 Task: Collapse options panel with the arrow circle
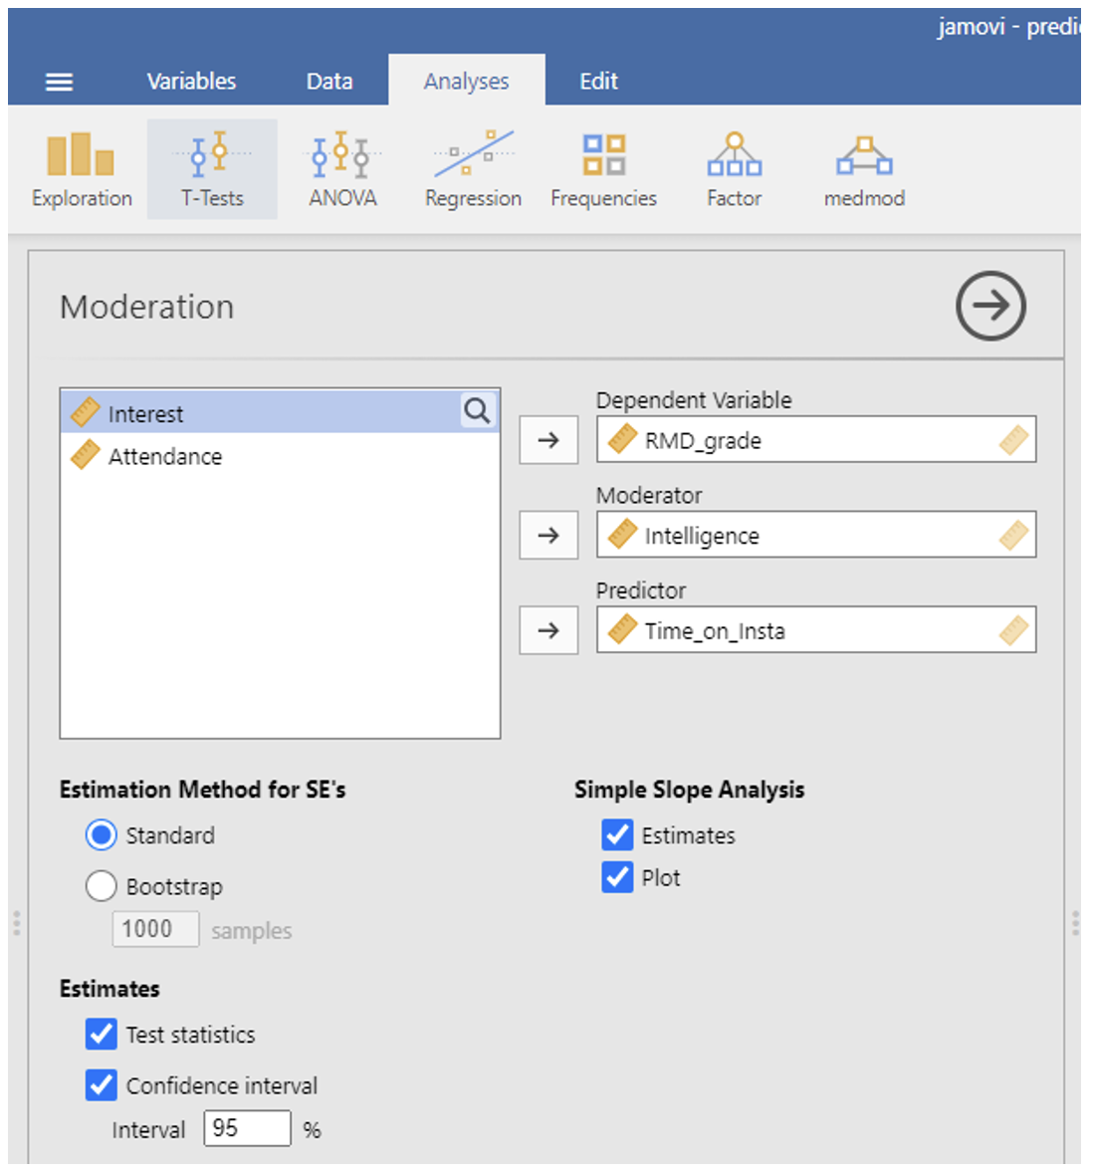click(x=989, y=306)
